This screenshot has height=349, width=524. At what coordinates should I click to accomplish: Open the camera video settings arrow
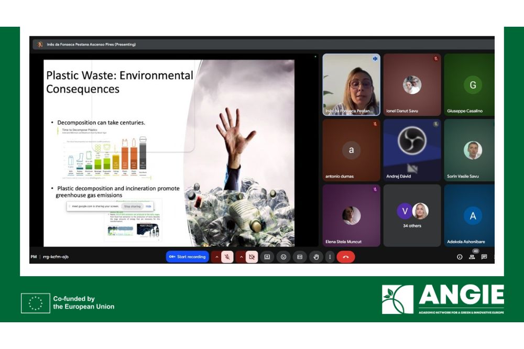click(241, 257)
